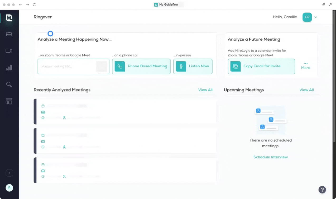Open the first recently analyzed meeting card
336x199 pixels.
[125, 112]
